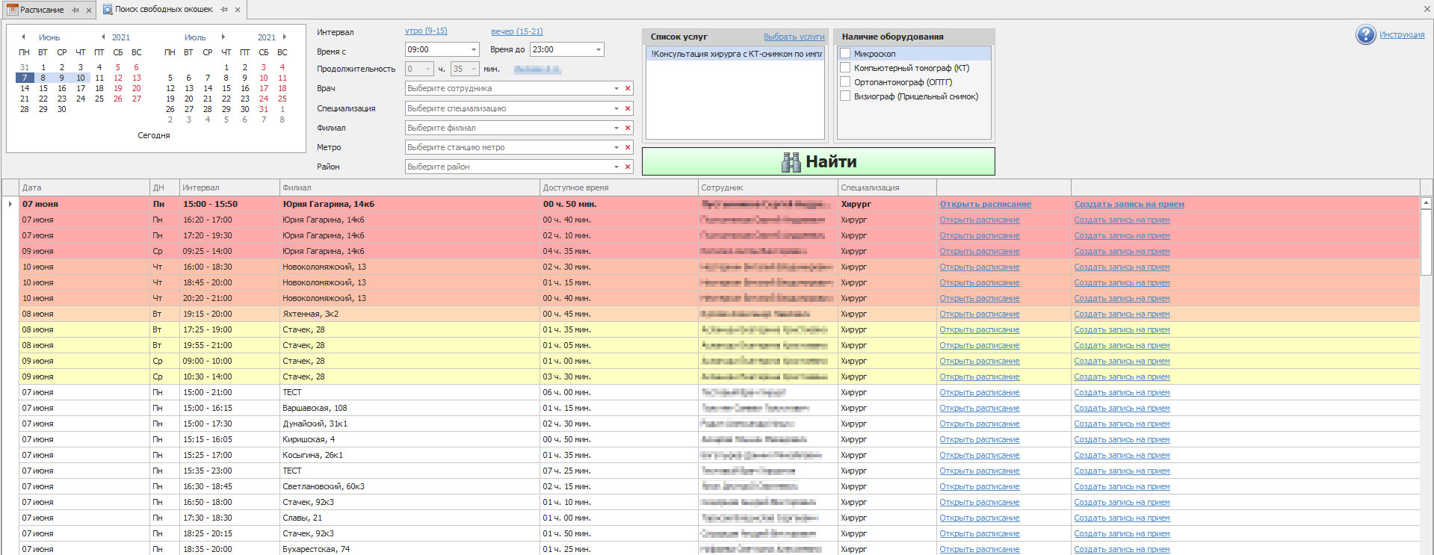Tick the Ортопантомограф (ОПТГ) checkbox
Viewport: 1434px width, 555px height.
[x=845, y=82]
